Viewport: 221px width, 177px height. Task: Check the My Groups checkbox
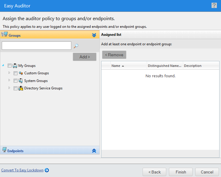point(9,66)
